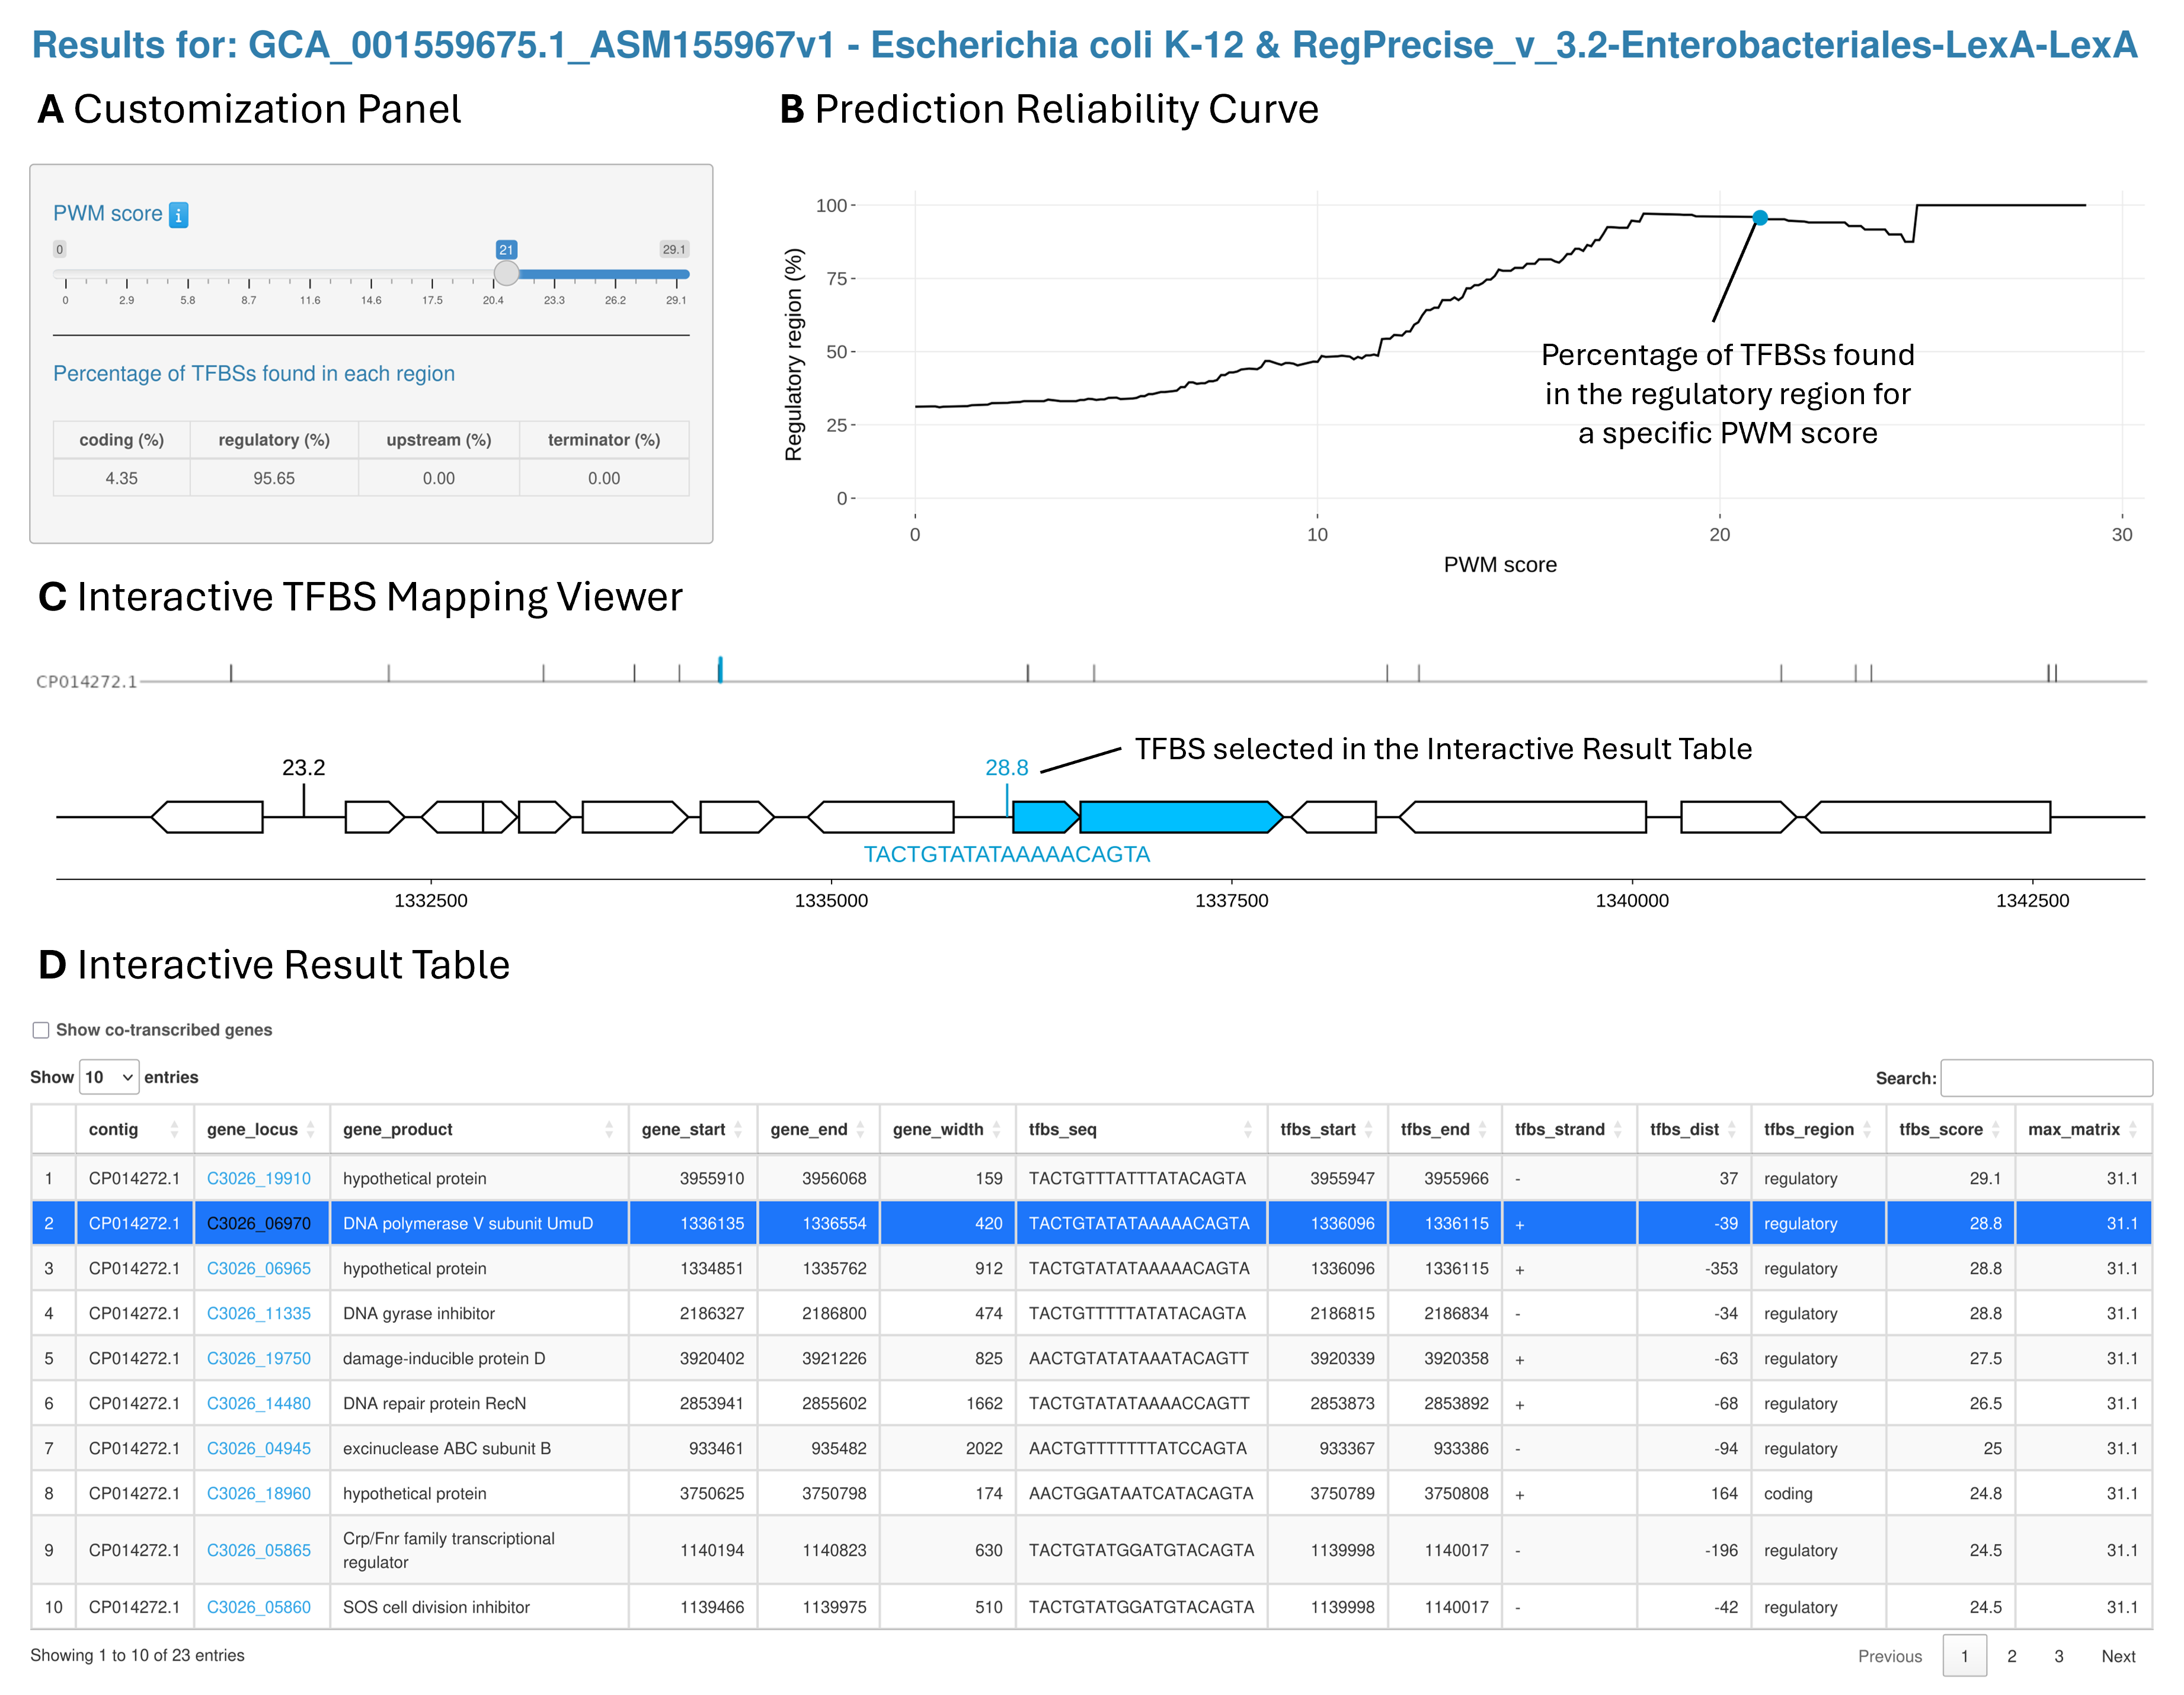Go to page 3 of results
The image size is (2184, 1695).
(x=2058, y=1656)
